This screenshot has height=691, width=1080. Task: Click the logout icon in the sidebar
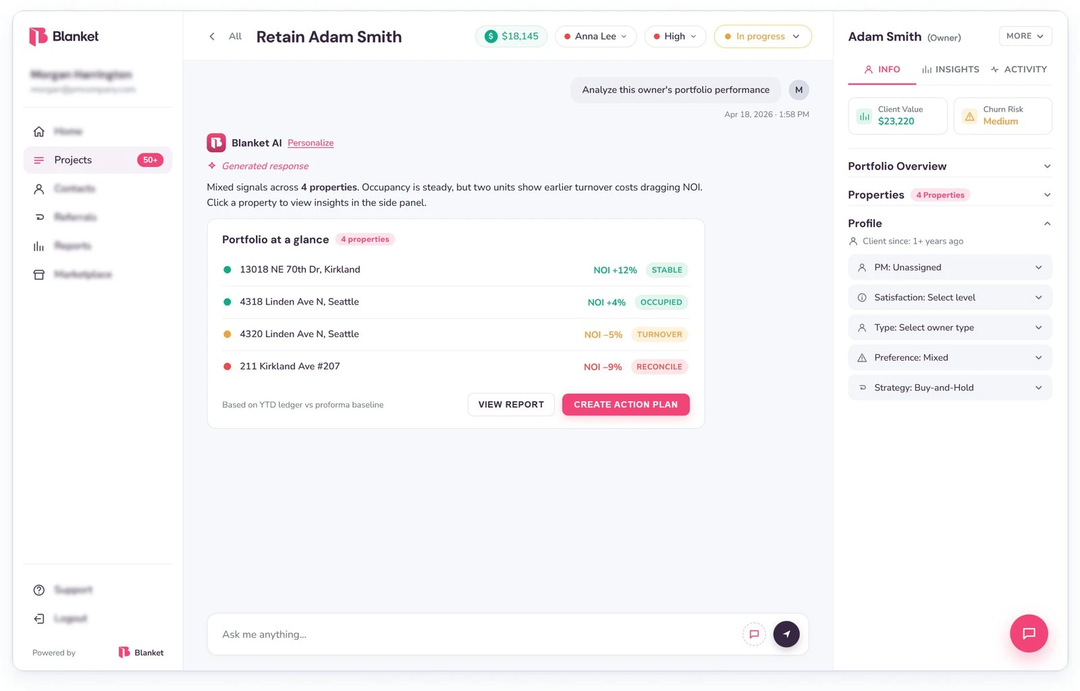39,619
